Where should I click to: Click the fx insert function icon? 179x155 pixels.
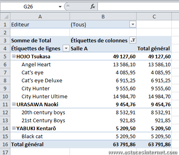click(x=93, y=6)
